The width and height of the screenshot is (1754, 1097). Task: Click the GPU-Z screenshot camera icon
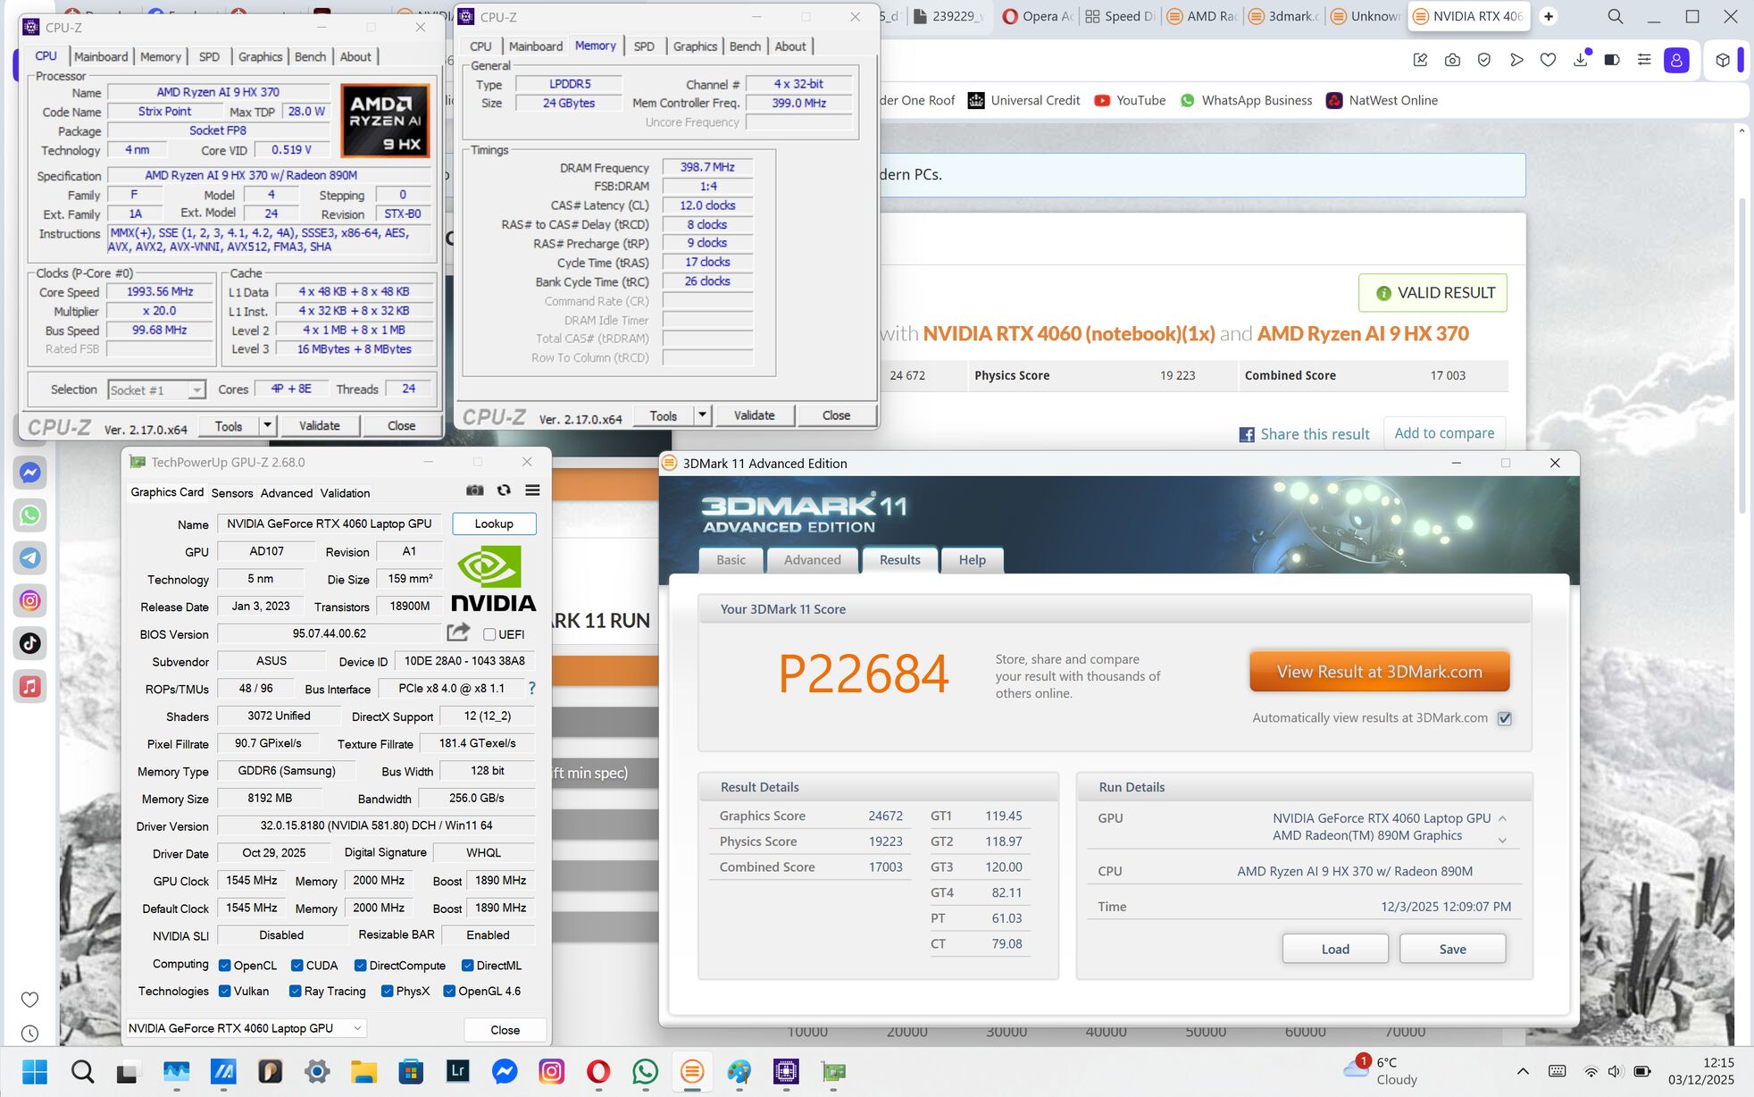(475, 490)
